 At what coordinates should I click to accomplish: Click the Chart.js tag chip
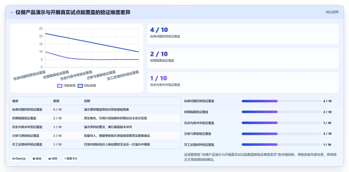pyautogui.click(x=19, y=159)
